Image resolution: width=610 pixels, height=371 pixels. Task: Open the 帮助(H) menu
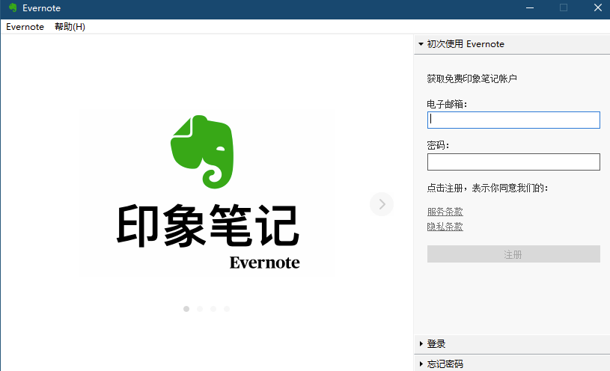[70, 27]
